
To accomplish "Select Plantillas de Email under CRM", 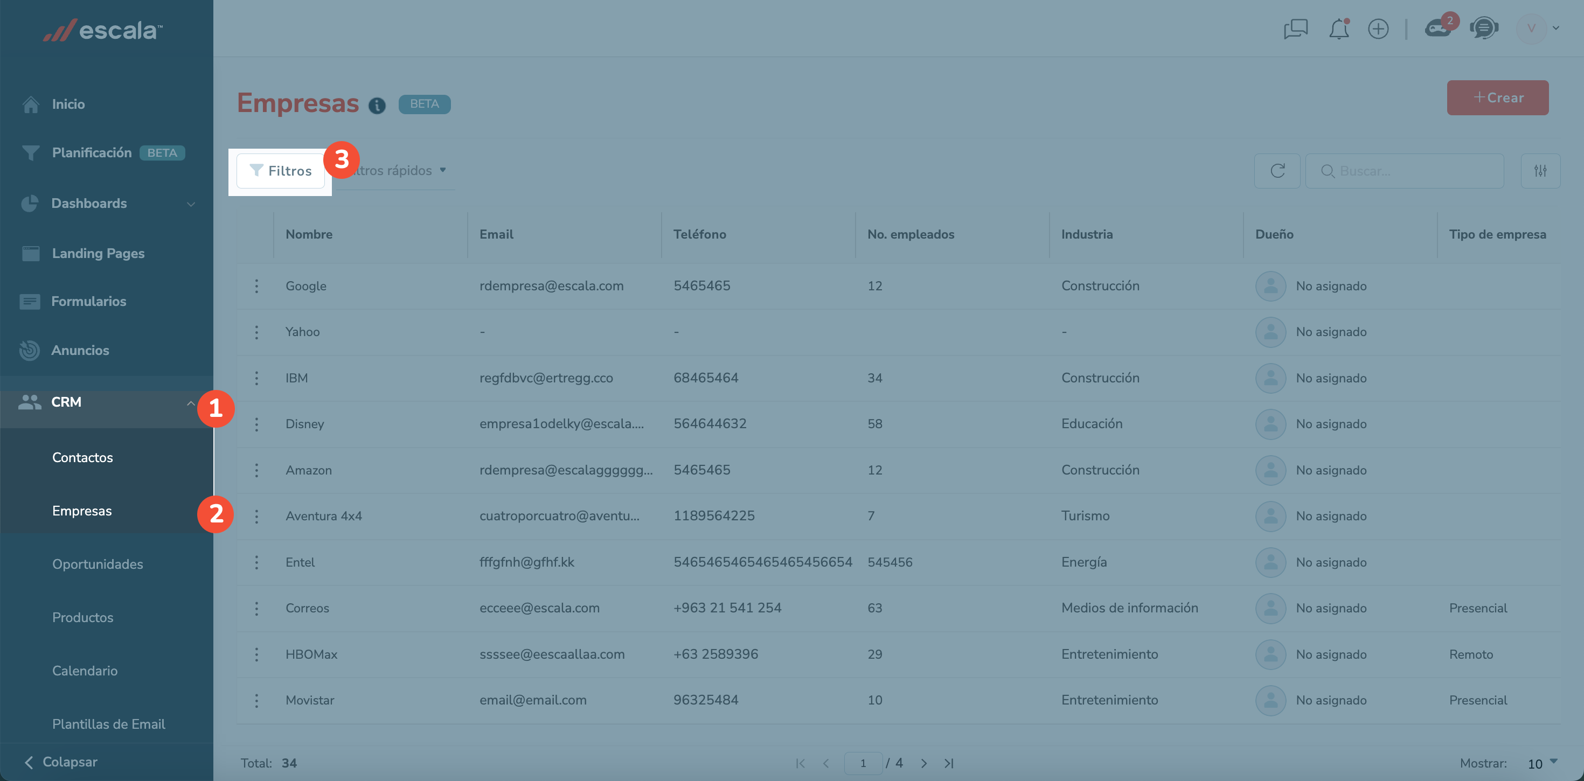I will point(108,724).
